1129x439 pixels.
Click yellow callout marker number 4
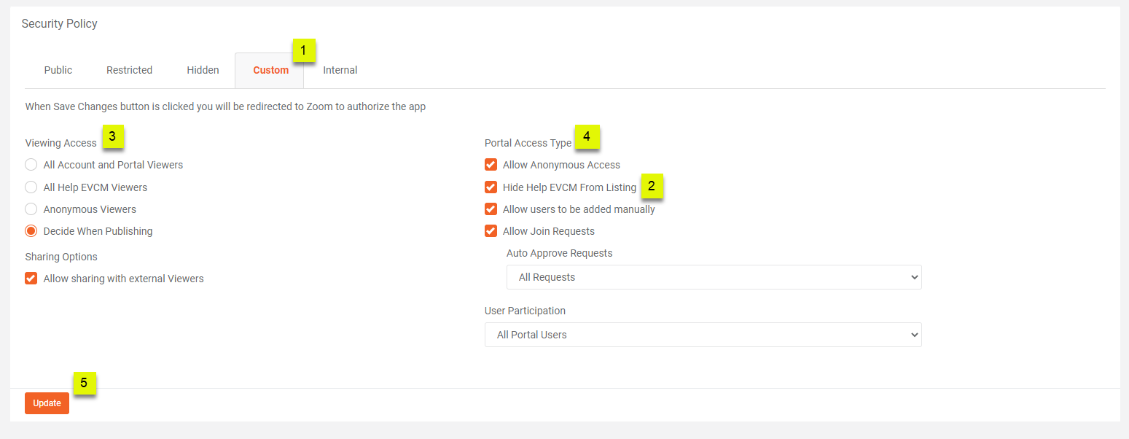[x=587, y=136]
